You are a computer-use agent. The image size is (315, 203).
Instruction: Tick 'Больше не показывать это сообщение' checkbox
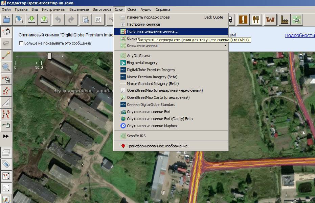click(x=21, y=43)
